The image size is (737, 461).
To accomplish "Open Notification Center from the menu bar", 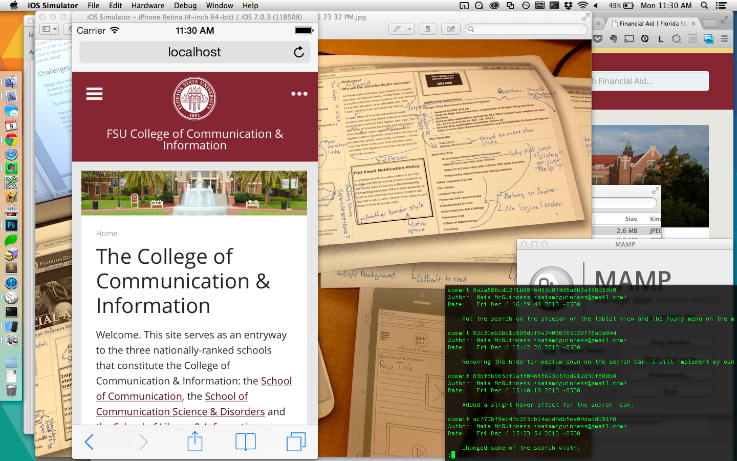I will [722, 6].
